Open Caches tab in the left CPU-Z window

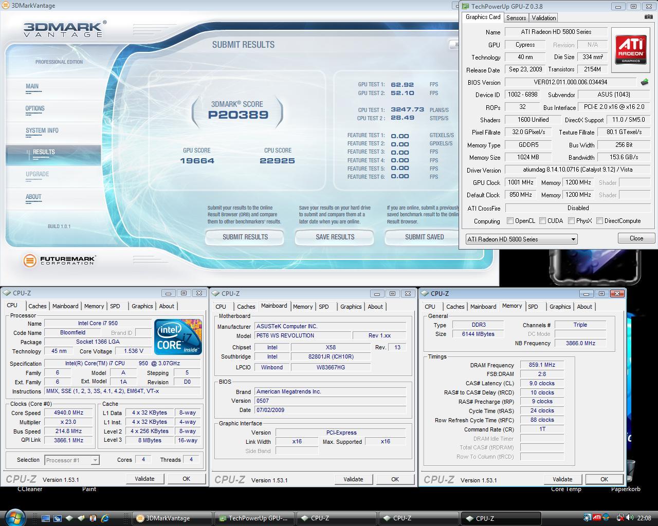point(37,306)
